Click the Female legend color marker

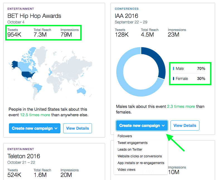click(x=174, y=79)
